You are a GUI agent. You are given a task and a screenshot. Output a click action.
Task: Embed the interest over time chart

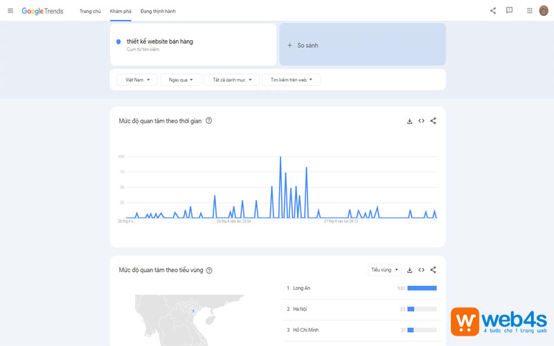421,121
